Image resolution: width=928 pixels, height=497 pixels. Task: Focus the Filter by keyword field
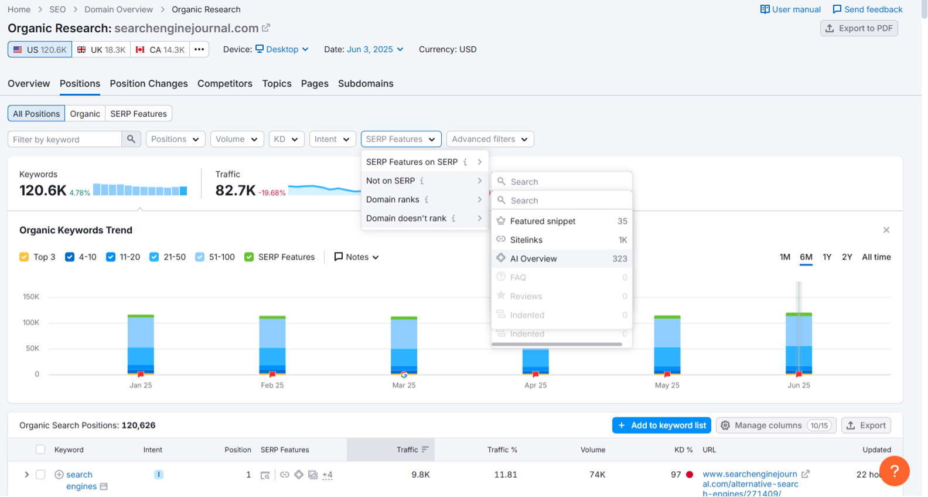tap(64, 139)
